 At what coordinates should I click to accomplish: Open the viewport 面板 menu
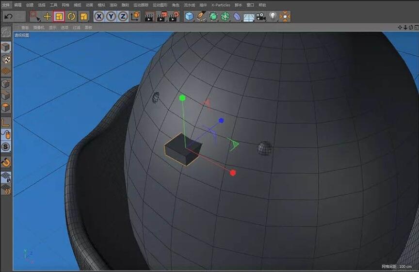[x=88, y=28]
